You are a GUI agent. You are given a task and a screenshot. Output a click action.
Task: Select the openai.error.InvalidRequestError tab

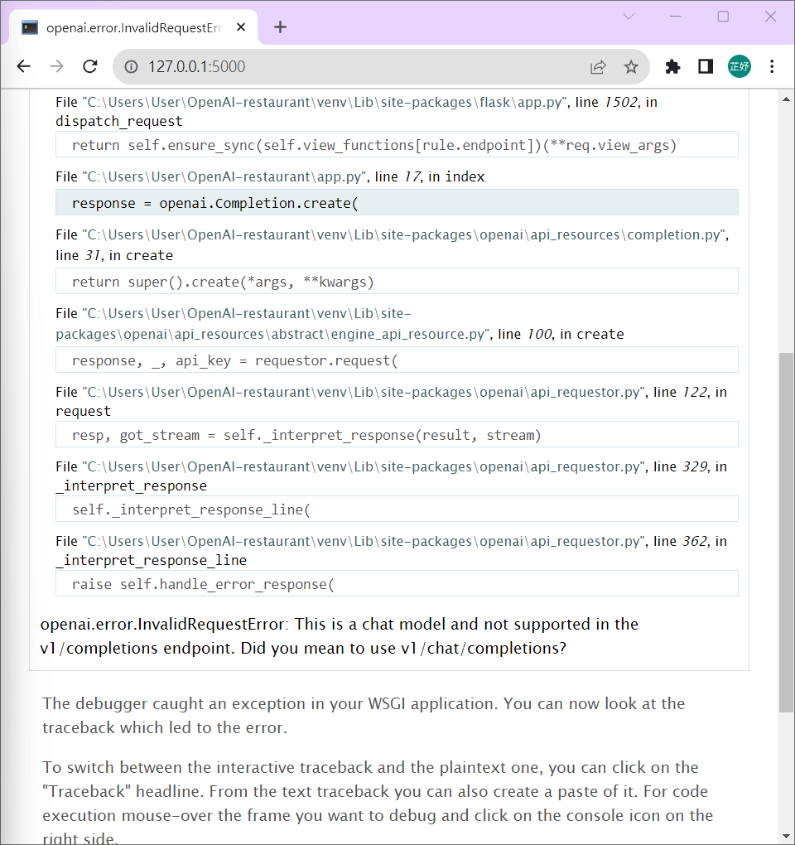tap(133, 27)
